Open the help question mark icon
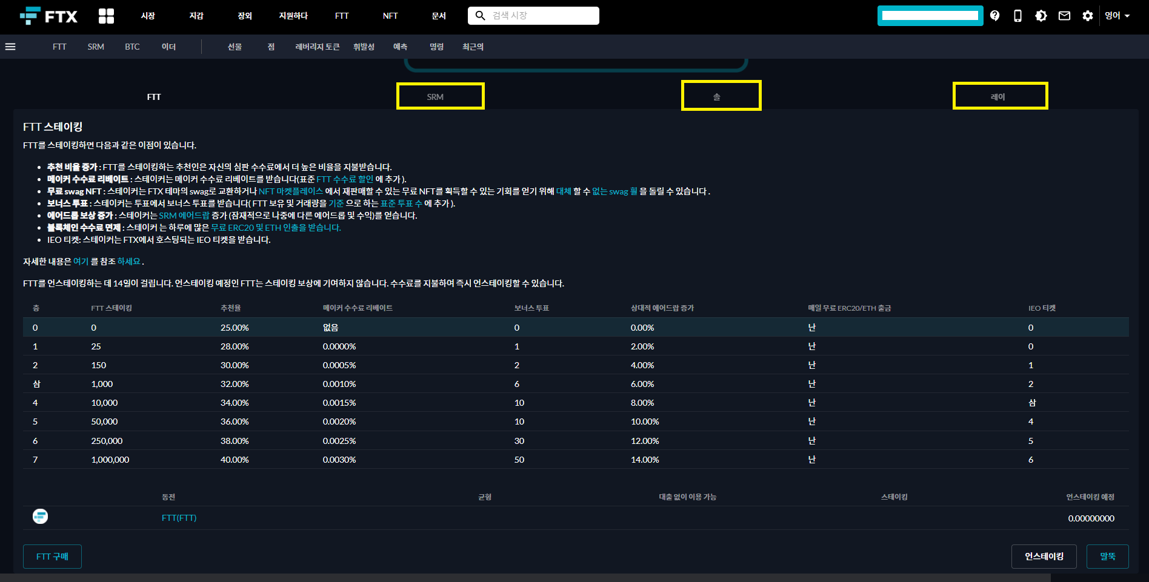This screenshot has height=582, width=1149. pos(994,16)
